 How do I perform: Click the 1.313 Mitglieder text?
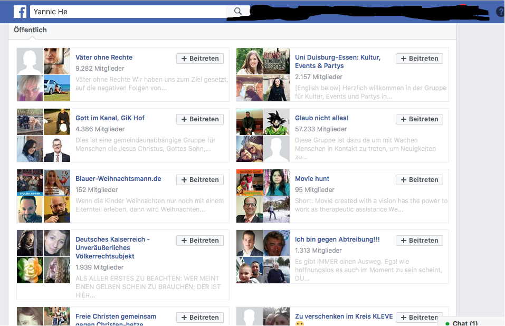tap(319, 251)
